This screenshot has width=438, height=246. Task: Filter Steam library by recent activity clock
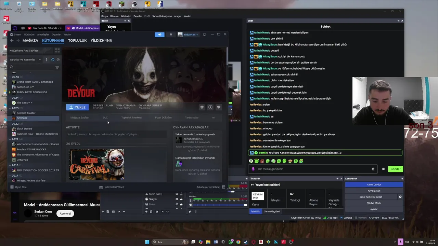pyautogui.click(x=53, y=59)
